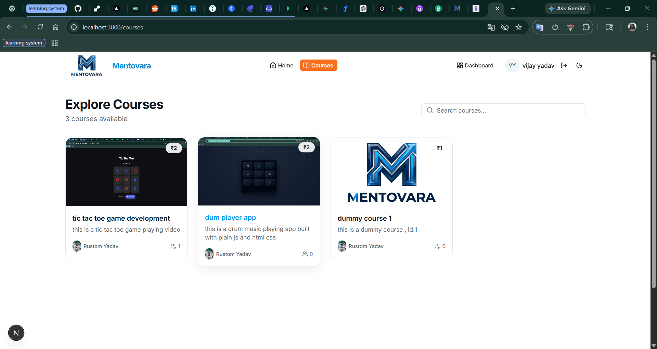This screenshot has width=657, height=349.
Task: Click the drum music app description text
Action: (x=257, y=233)
